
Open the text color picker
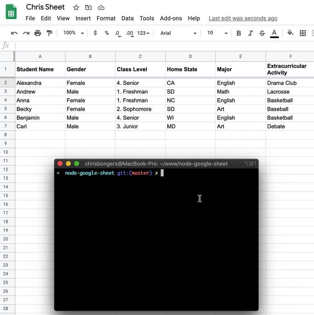pyautogui.click(x=274, y=33)
